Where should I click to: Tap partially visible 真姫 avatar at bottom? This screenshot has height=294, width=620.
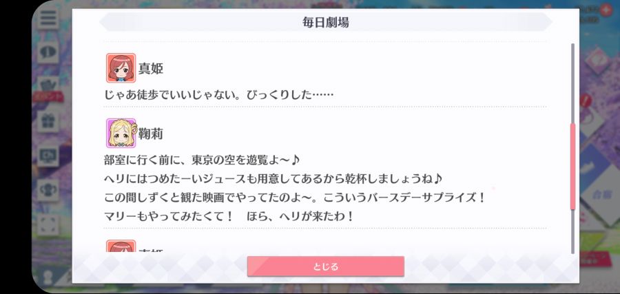(121, 246)
